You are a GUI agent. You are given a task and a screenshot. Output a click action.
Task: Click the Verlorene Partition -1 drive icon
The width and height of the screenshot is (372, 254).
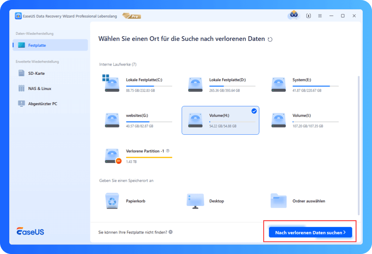pyautogui.click(x=112, y=156)
